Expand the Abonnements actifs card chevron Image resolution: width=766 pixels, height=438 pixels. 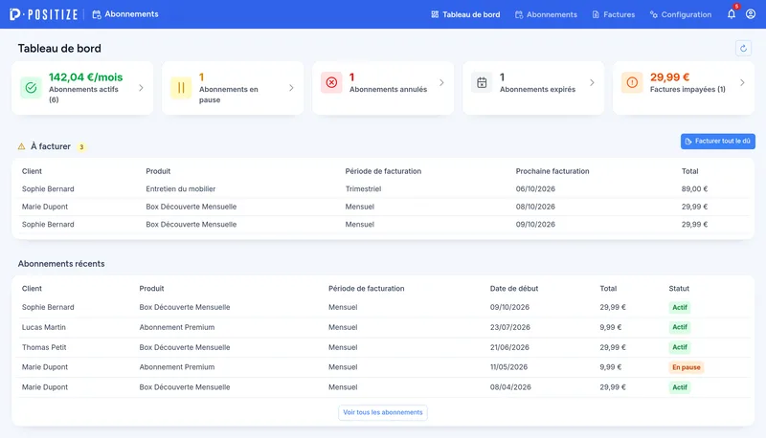click(141, 88)
